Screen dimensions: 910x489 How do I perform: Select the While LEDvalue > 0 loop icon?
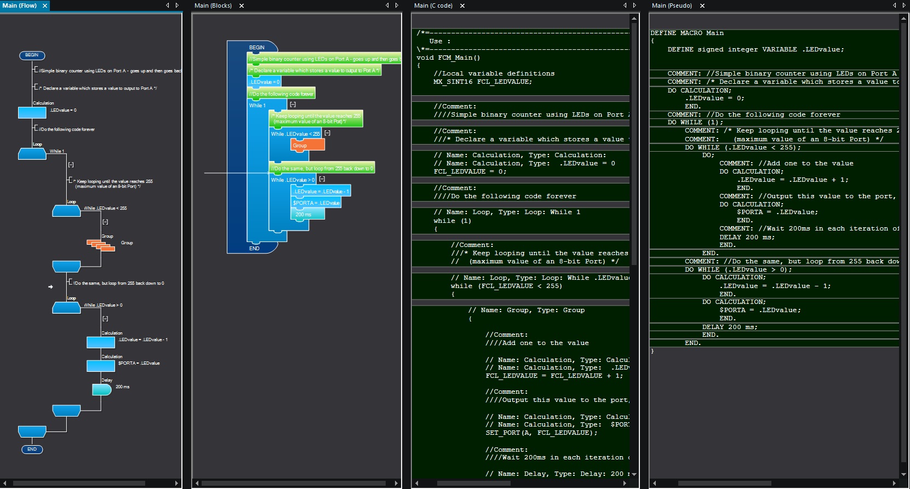pyautogui.click(x=66, y=308)
